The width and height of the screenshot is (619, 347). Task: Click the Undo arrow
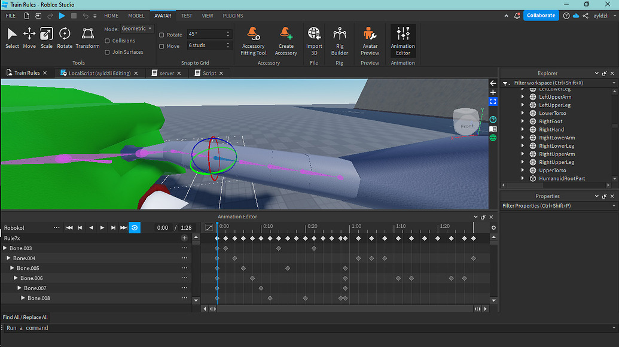86,16
